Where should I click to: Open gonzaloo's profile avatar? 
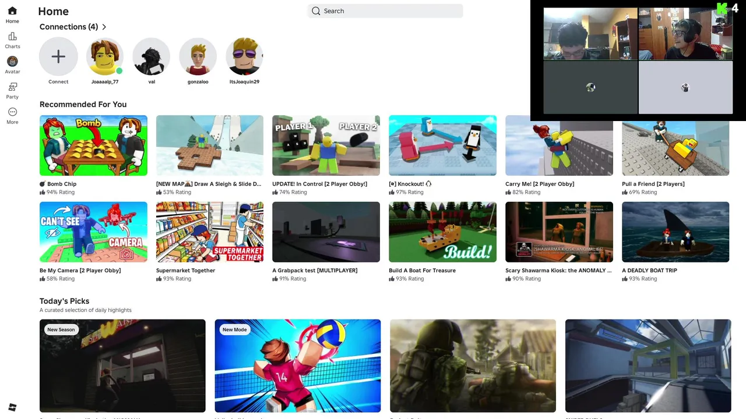pyautogui.click(x=198, y=56)
